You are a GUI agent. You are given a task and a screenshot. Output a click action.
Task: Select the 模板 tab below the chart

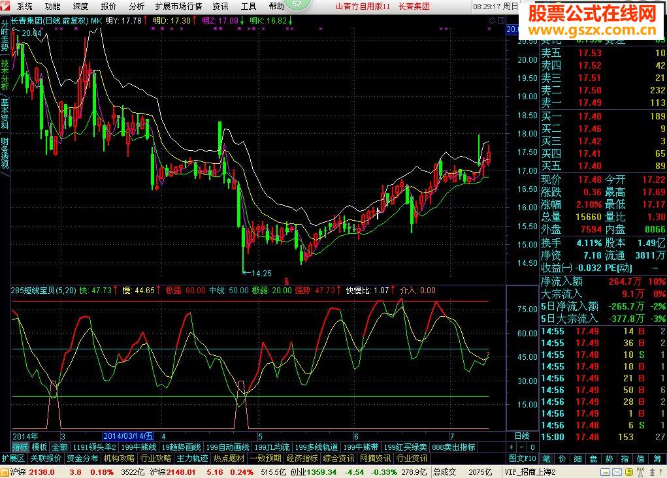click(40, 447)
